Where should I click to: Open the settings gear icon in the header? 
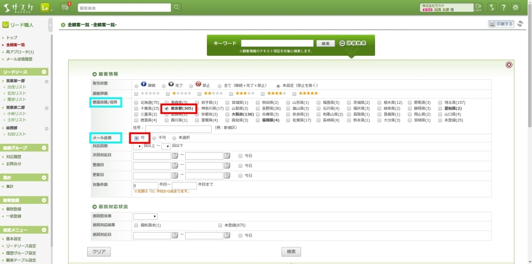point(516,7)
